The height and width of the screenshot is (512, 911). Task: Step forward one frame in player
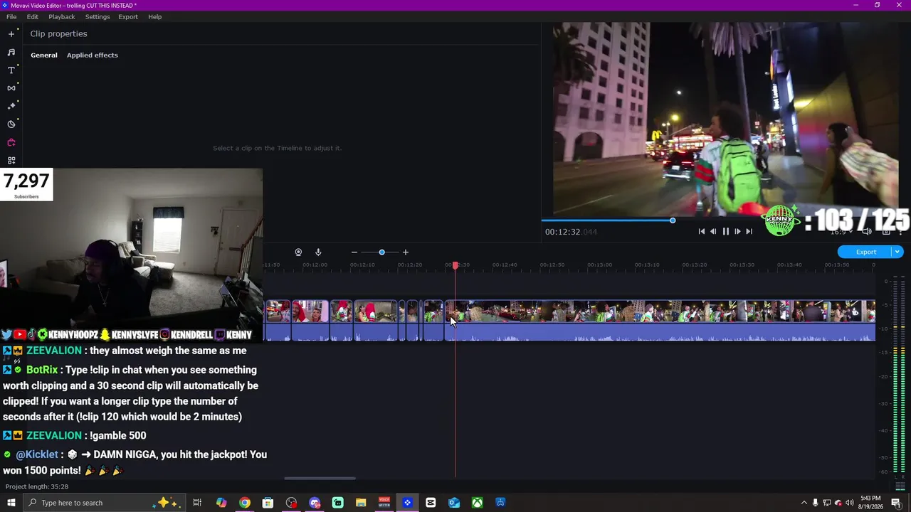click(737, 231)
